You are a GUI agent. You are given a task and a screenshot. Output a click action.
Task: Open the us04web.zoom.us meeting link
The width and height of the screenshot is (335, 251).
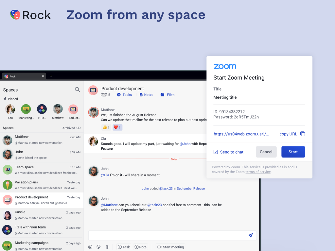[x=241, y=134]
